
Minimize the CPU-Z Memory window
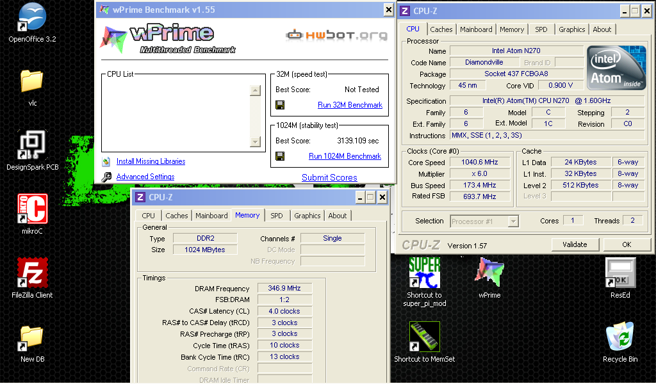[360, 197]
